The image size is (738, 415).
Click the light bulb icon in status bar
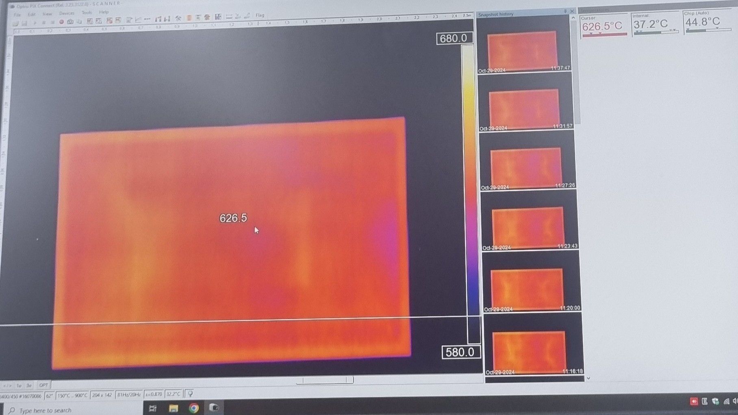(x=190, y=393)
